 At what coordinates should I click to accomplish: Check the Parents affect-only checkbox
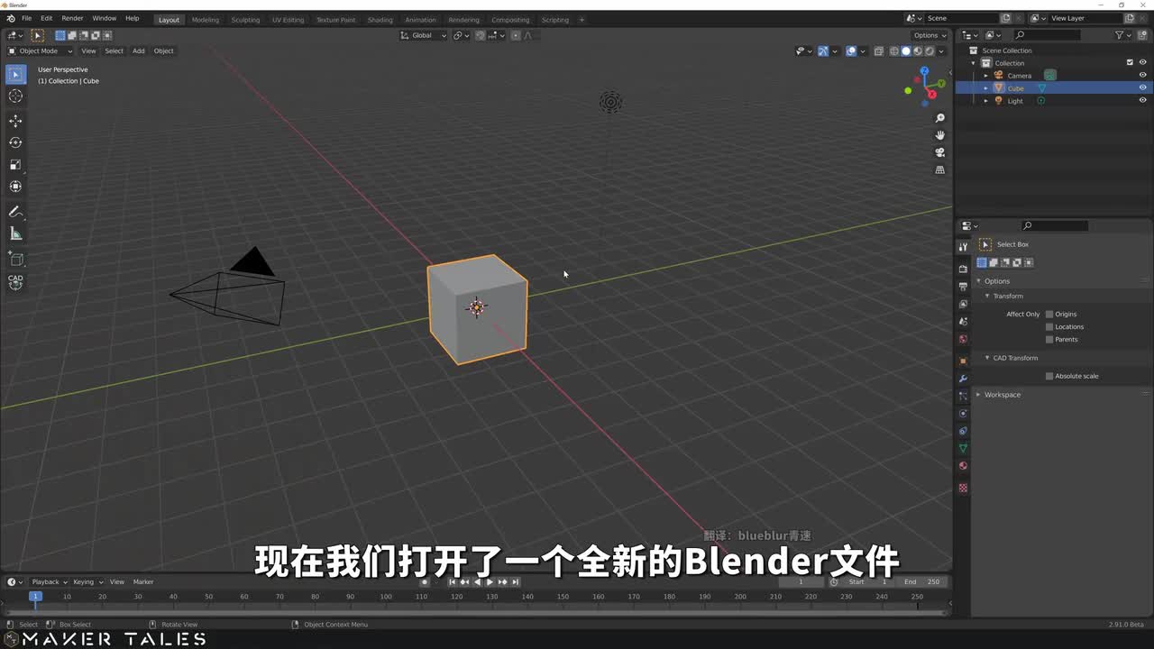click(x=1049, y=339)
